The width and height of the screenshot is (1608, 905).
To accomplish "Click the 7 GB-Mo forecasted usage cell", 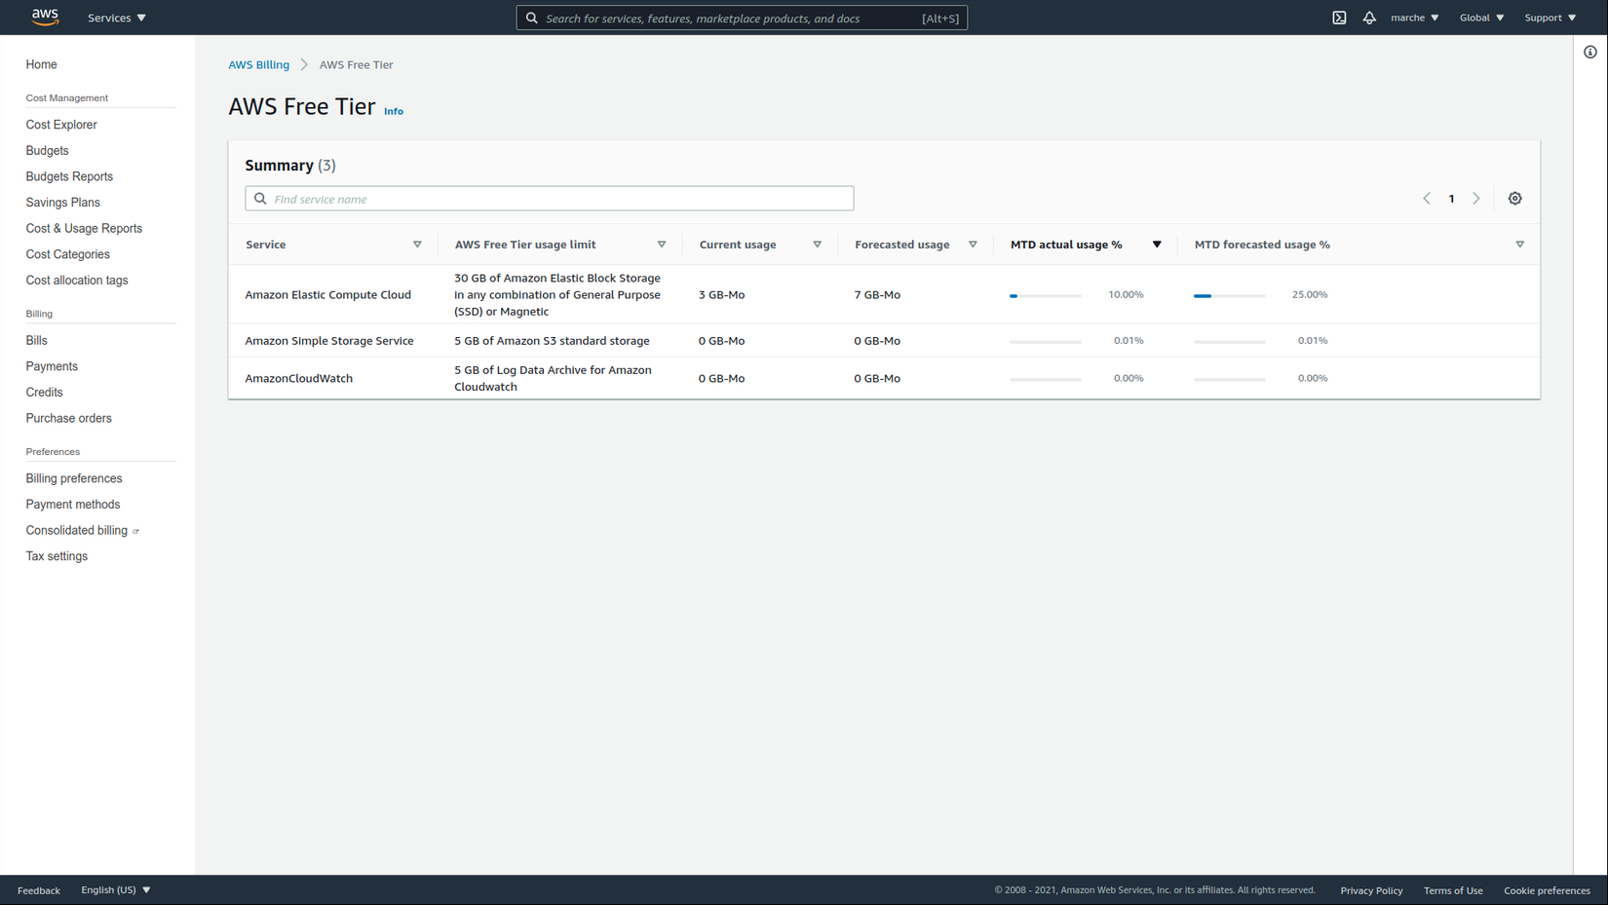I will [877, 294].
